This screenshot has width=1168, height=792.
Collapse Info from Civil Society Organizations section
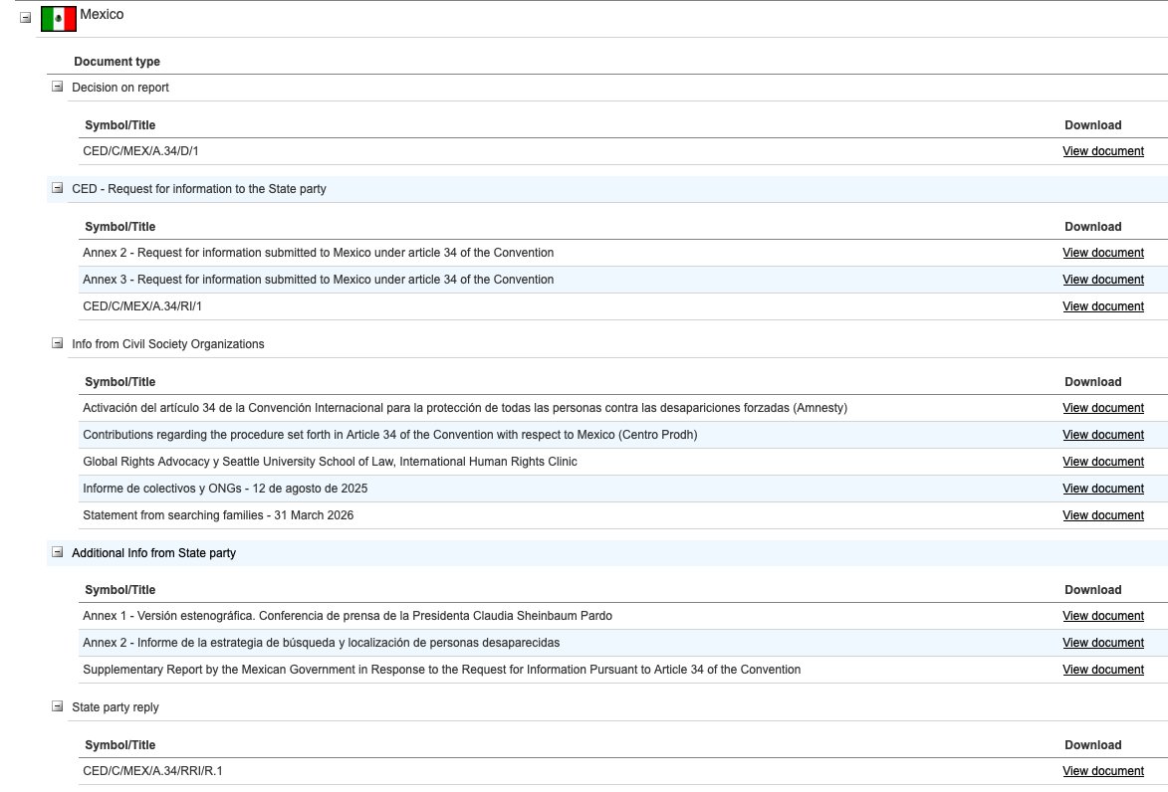[x=58, y=343]
